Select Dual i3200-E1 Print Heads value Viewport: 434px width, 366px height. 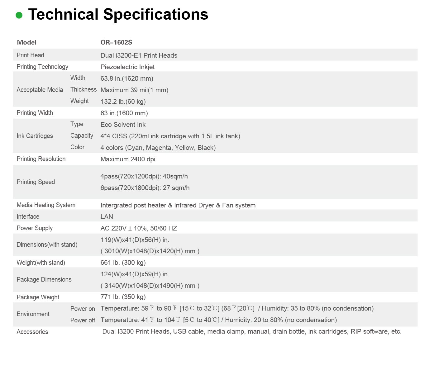[x=139, y=55]
